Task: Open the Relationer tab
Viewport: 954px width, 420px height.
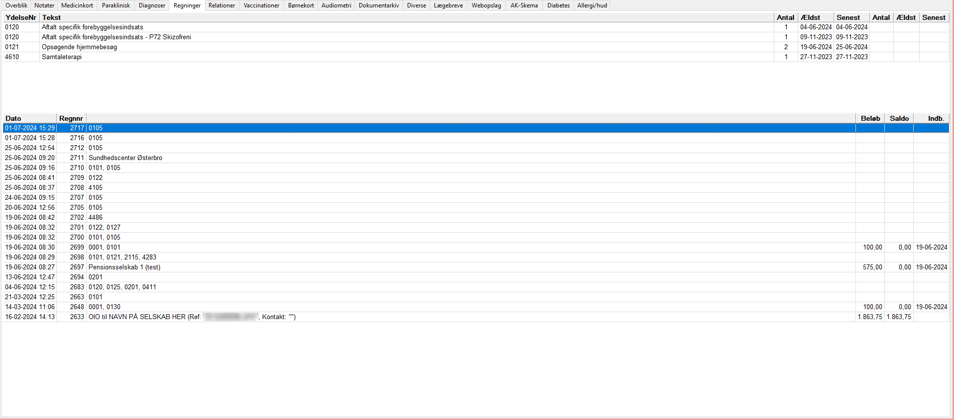Action: [221, 5]
